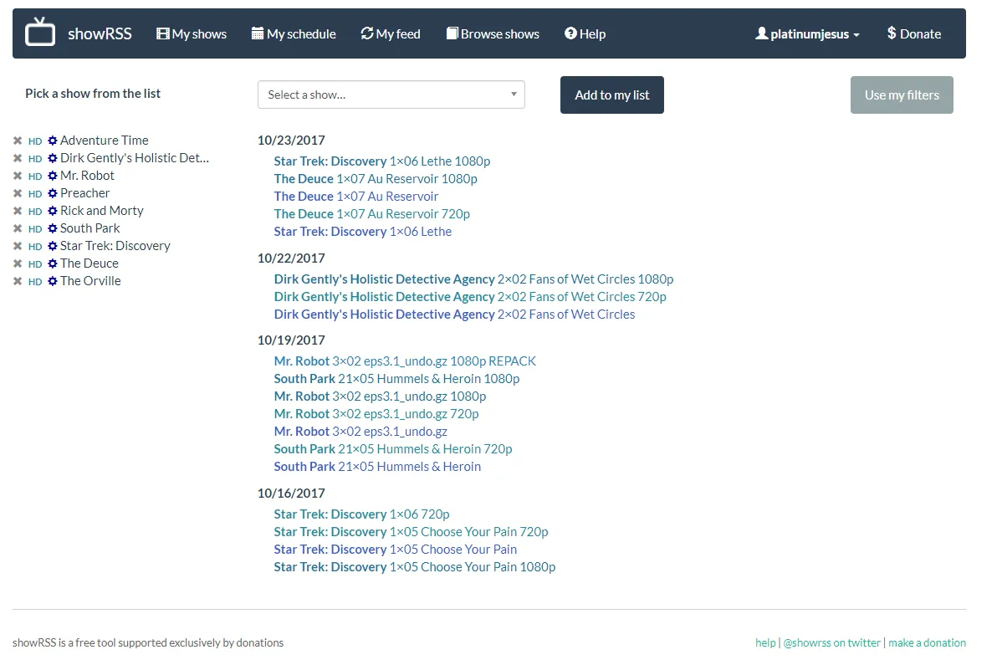The width and height of the screenshot is (997, 665).
Task: Open settings gear for Rick and Morty
Action: pos(53,211)
